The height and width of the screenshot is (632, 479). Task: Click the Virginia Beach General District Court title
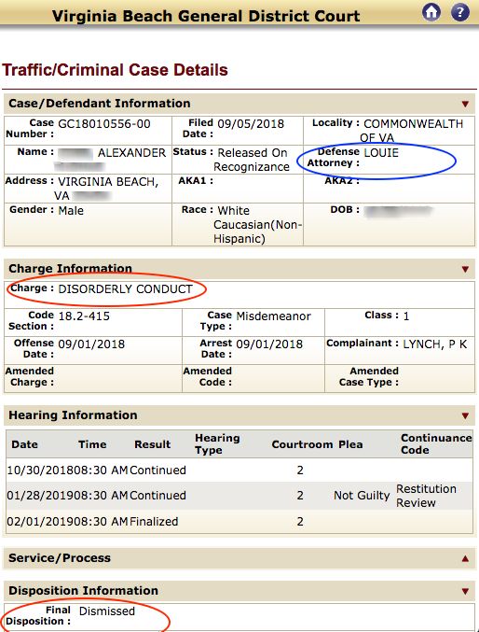[x=206, y=16]
